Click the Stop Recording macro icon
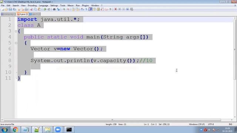The width and height of the screenshot is (237, 133). click(x=120, y=9)
